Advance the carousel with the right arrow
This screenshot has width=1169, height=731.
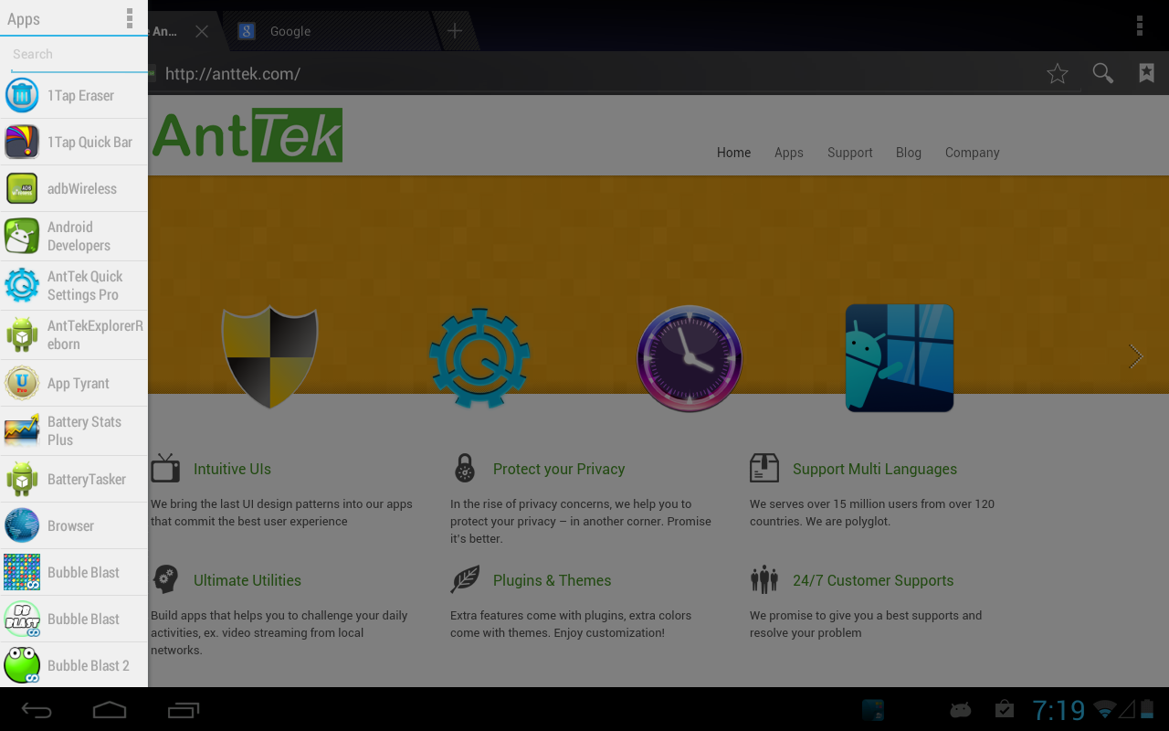coord(1135,357)
